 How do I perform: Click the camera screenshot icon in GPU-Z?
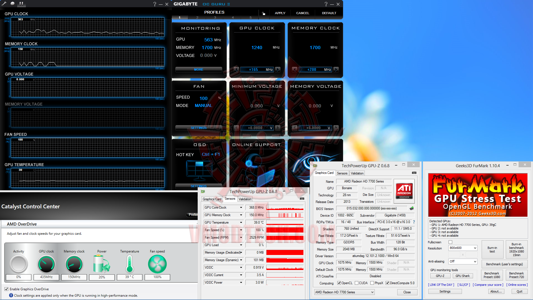click(414, 172)
